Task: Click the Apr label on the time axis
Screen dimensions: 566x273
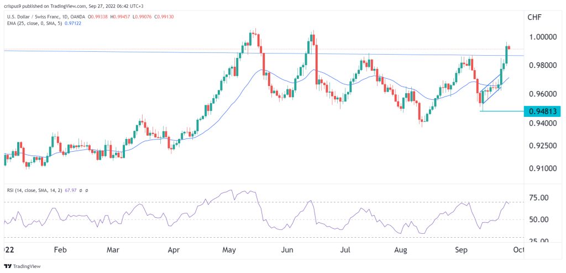Action: tap(174, 250)
